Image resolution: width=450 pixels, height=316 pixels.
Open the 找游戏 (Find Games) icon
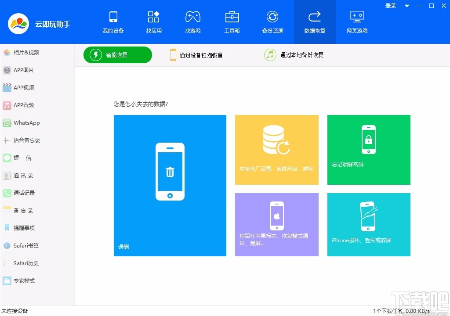tap(193, 21)
